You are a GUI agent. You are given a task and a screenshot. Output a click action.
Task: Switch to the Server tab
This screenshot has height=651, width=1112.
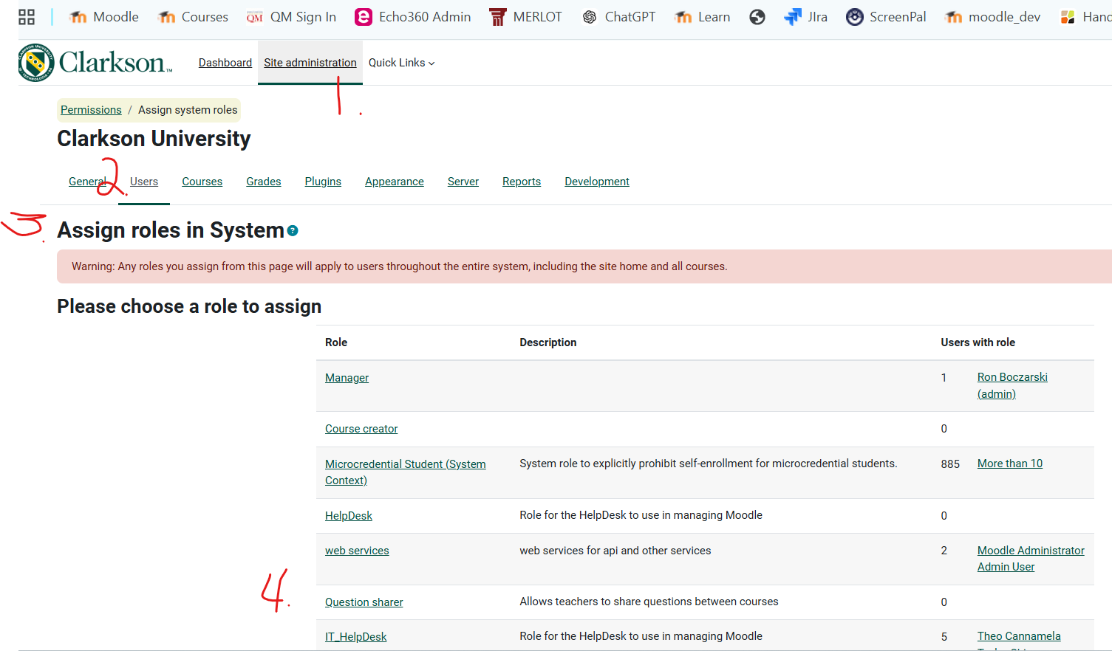point(463,182)
